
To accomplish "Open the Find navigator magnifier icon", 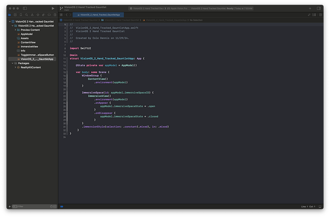I will point(26,15).
